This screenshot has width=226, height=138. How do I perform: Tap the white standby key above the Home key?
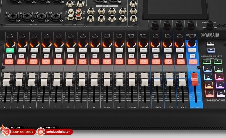(x=210, y=43)
